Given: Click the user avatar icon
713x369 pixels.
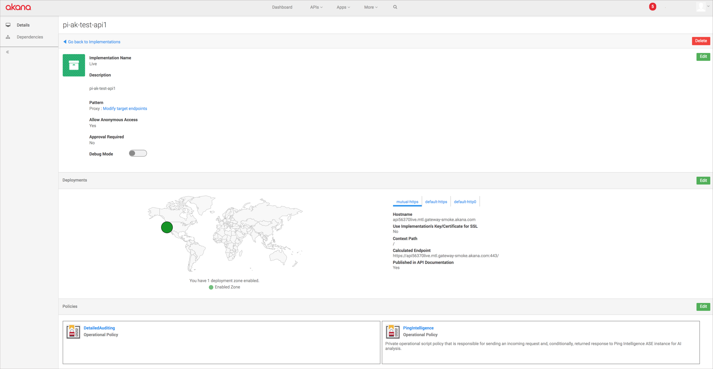Looking at the screenshot, I should (x=701, y=7).
